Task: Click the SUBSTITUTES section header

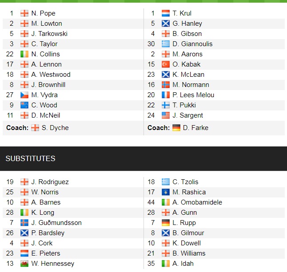Action: click(30, 158)
